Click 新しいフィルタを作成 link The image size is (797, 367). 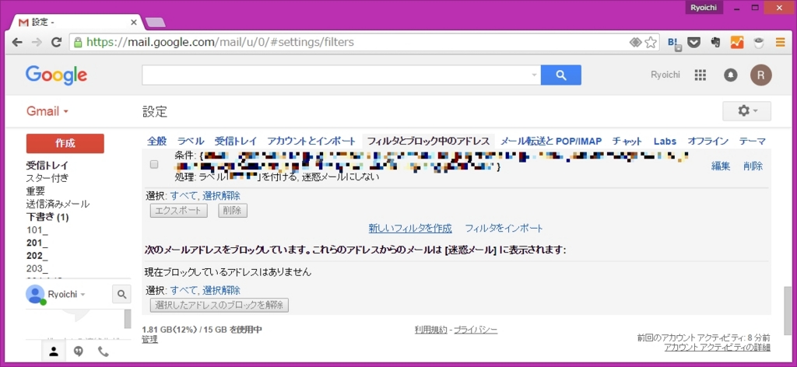coord(410,229)
